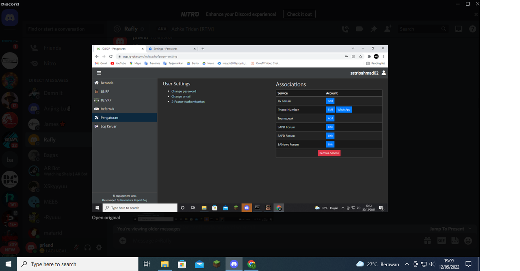Expand the Jump To Present chevron

coord(470,229)
